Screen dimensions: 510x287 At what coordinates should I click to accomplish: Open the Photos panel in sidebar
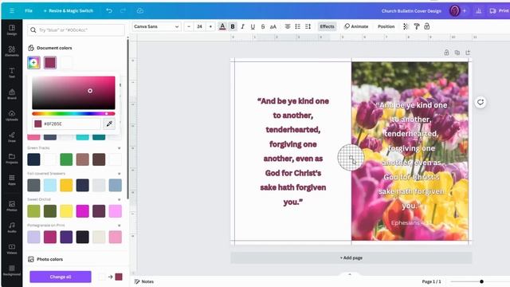click(x=12, y=206)
